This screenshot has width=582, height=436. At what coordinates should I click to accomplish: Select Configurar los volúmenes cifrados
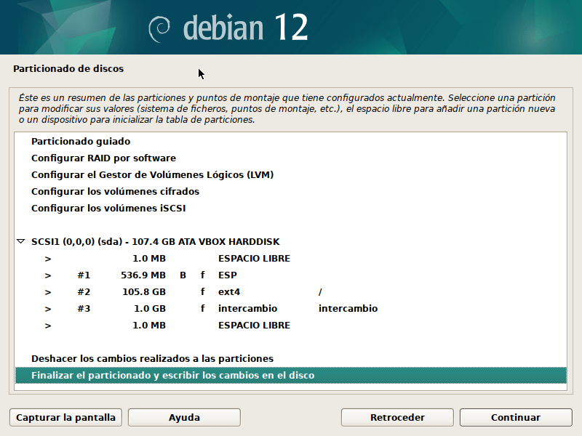point(290,191)
